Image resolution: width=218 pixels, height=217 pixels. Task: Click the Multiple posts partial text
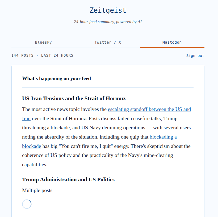point(37,190)
